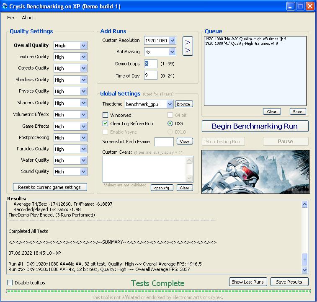
Task: Click the Run #2 result line
Action: pyautogui.click(x=99, y=269)
